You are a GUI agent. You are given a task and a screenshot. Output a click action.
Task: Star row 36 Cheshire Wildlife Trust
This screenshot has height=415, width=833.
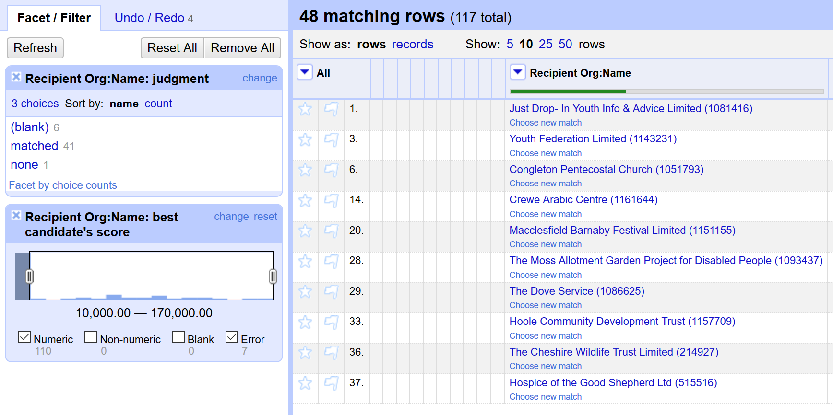click(305, 353)
